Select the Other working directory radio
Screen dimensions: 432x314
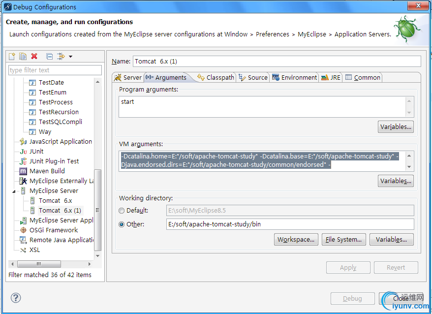click(x=122, y=224)
